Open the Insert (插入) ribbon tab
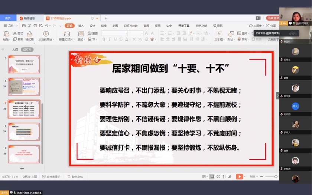This screenshot has width=312, height=195. (x=81, y=26)
